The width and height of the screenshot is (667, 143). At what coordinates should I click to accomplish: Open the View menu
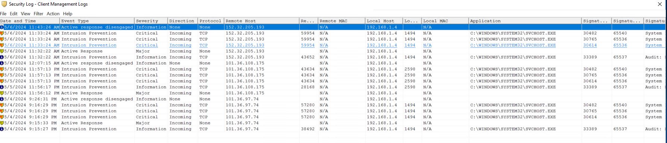26,13
